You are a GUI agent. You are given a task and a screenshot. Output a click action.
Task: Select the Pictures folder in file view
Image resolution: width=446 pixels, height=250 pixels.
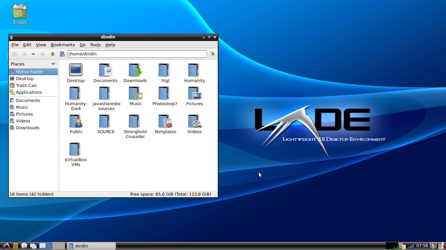point(194,96)
